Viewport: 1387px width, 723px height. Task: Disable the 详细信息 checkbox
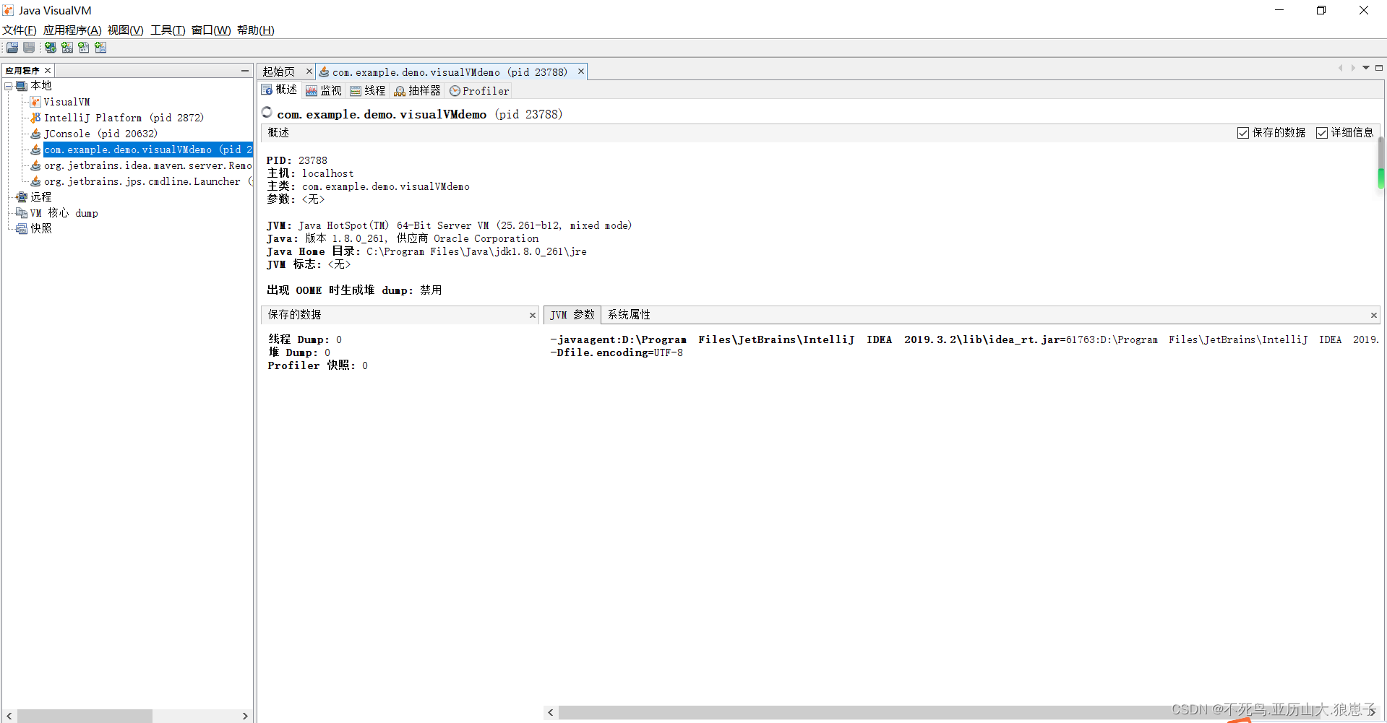[x=1322, y=132]
